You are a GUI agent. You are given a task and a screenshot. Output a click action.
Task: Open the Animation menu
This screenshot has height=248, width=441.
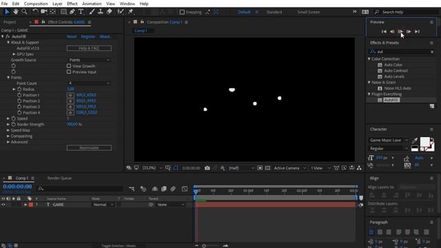click(x=92, y=3)
